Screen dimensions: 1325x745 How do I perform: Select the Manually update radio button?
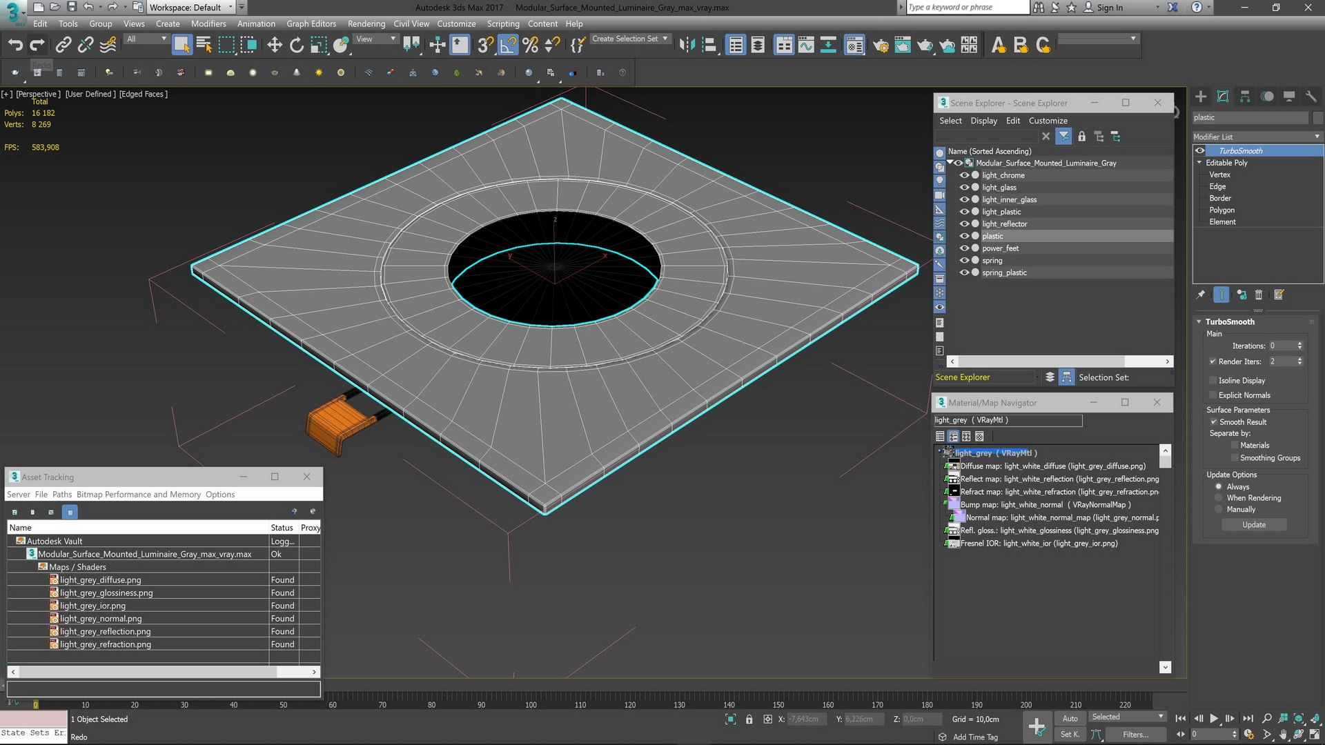pos(1219,510)
